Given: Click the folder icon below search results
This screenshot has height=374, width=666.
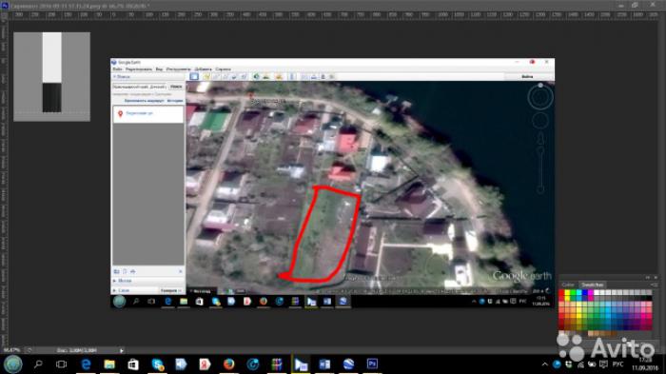Looking at the screenshot, I should click(116, 271).
